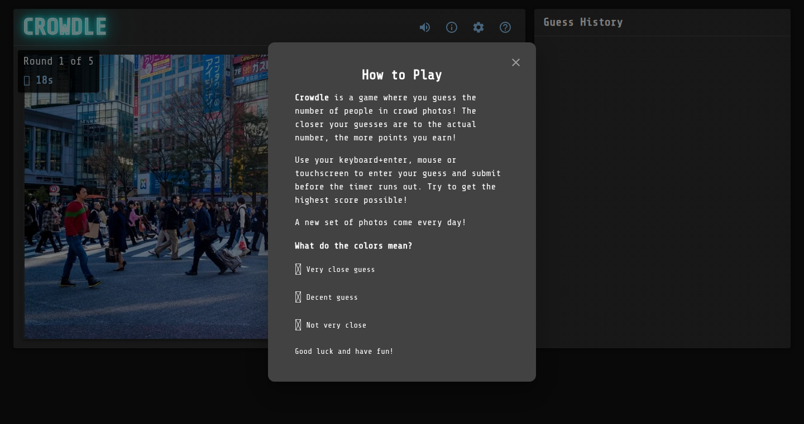Click the crowd photo of street crossing
Image resolution: width=804 pixels, height=424 pixels.
tap(146, 197)
